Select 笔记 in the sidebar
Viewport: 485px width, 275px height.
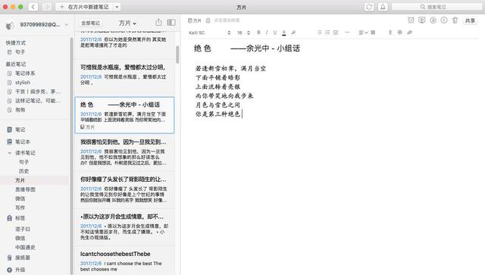pos(20,130)
